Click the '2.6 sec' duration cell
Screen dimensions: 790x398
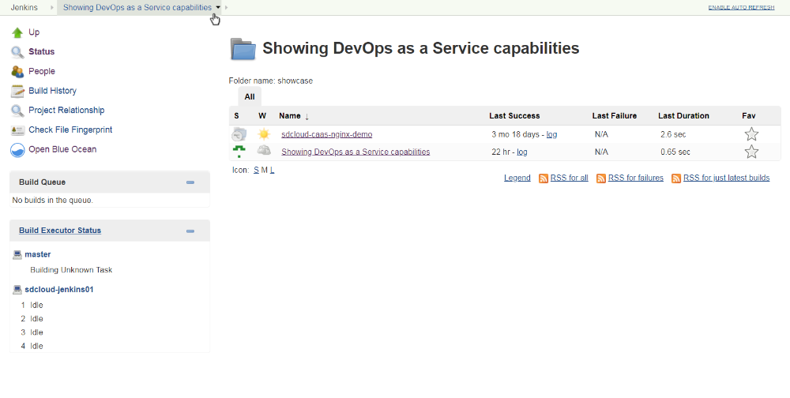673,134
